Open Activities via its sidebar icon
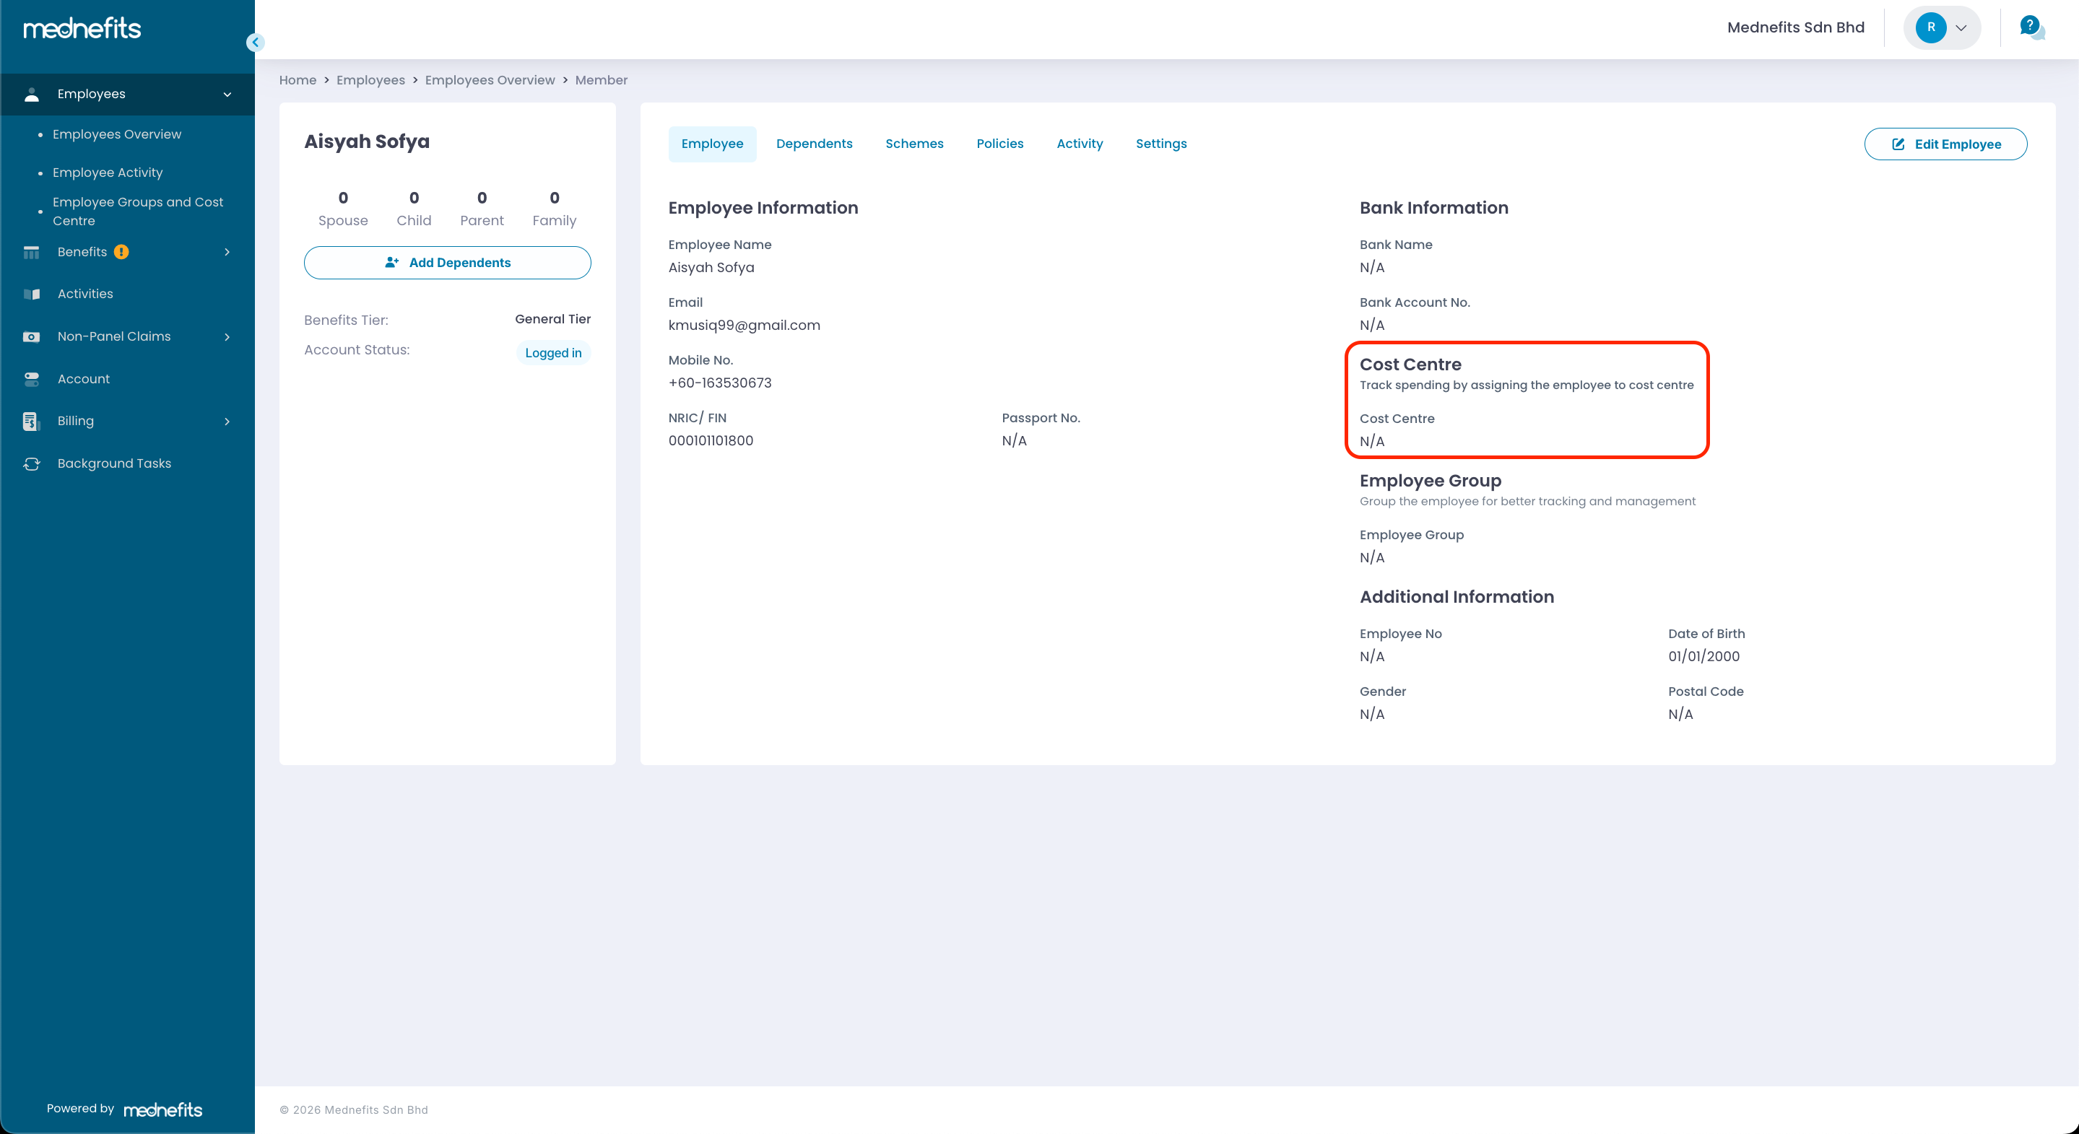 point(32,294)
